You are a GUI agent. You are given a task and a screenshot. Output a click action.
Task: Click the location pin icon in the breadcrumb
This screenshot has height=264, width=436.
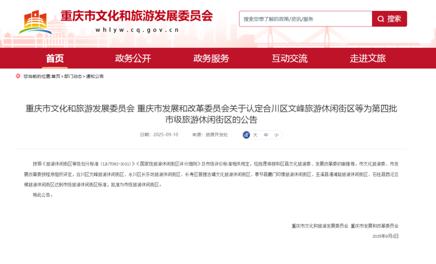18,76
